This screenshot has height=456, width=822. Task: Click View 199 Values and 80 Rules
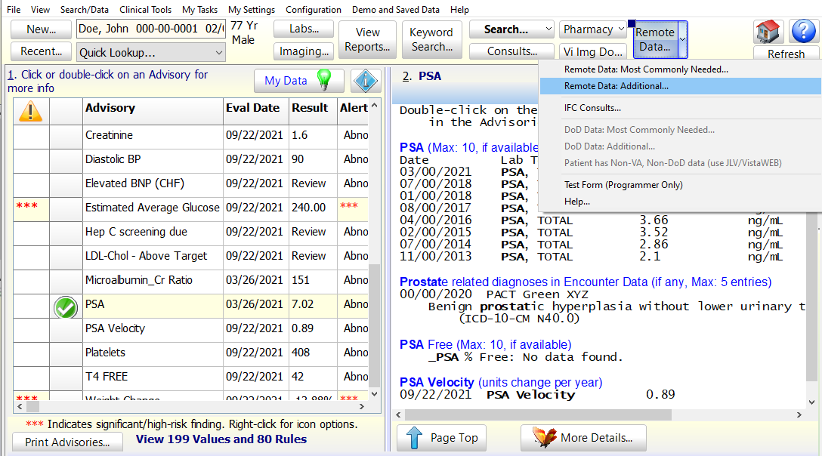coord(221,439)
